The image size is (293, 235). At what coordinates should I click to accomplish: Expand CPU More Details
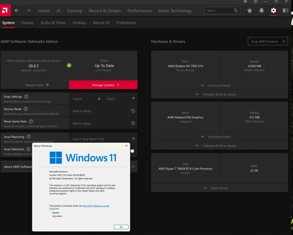click(219, 188)
